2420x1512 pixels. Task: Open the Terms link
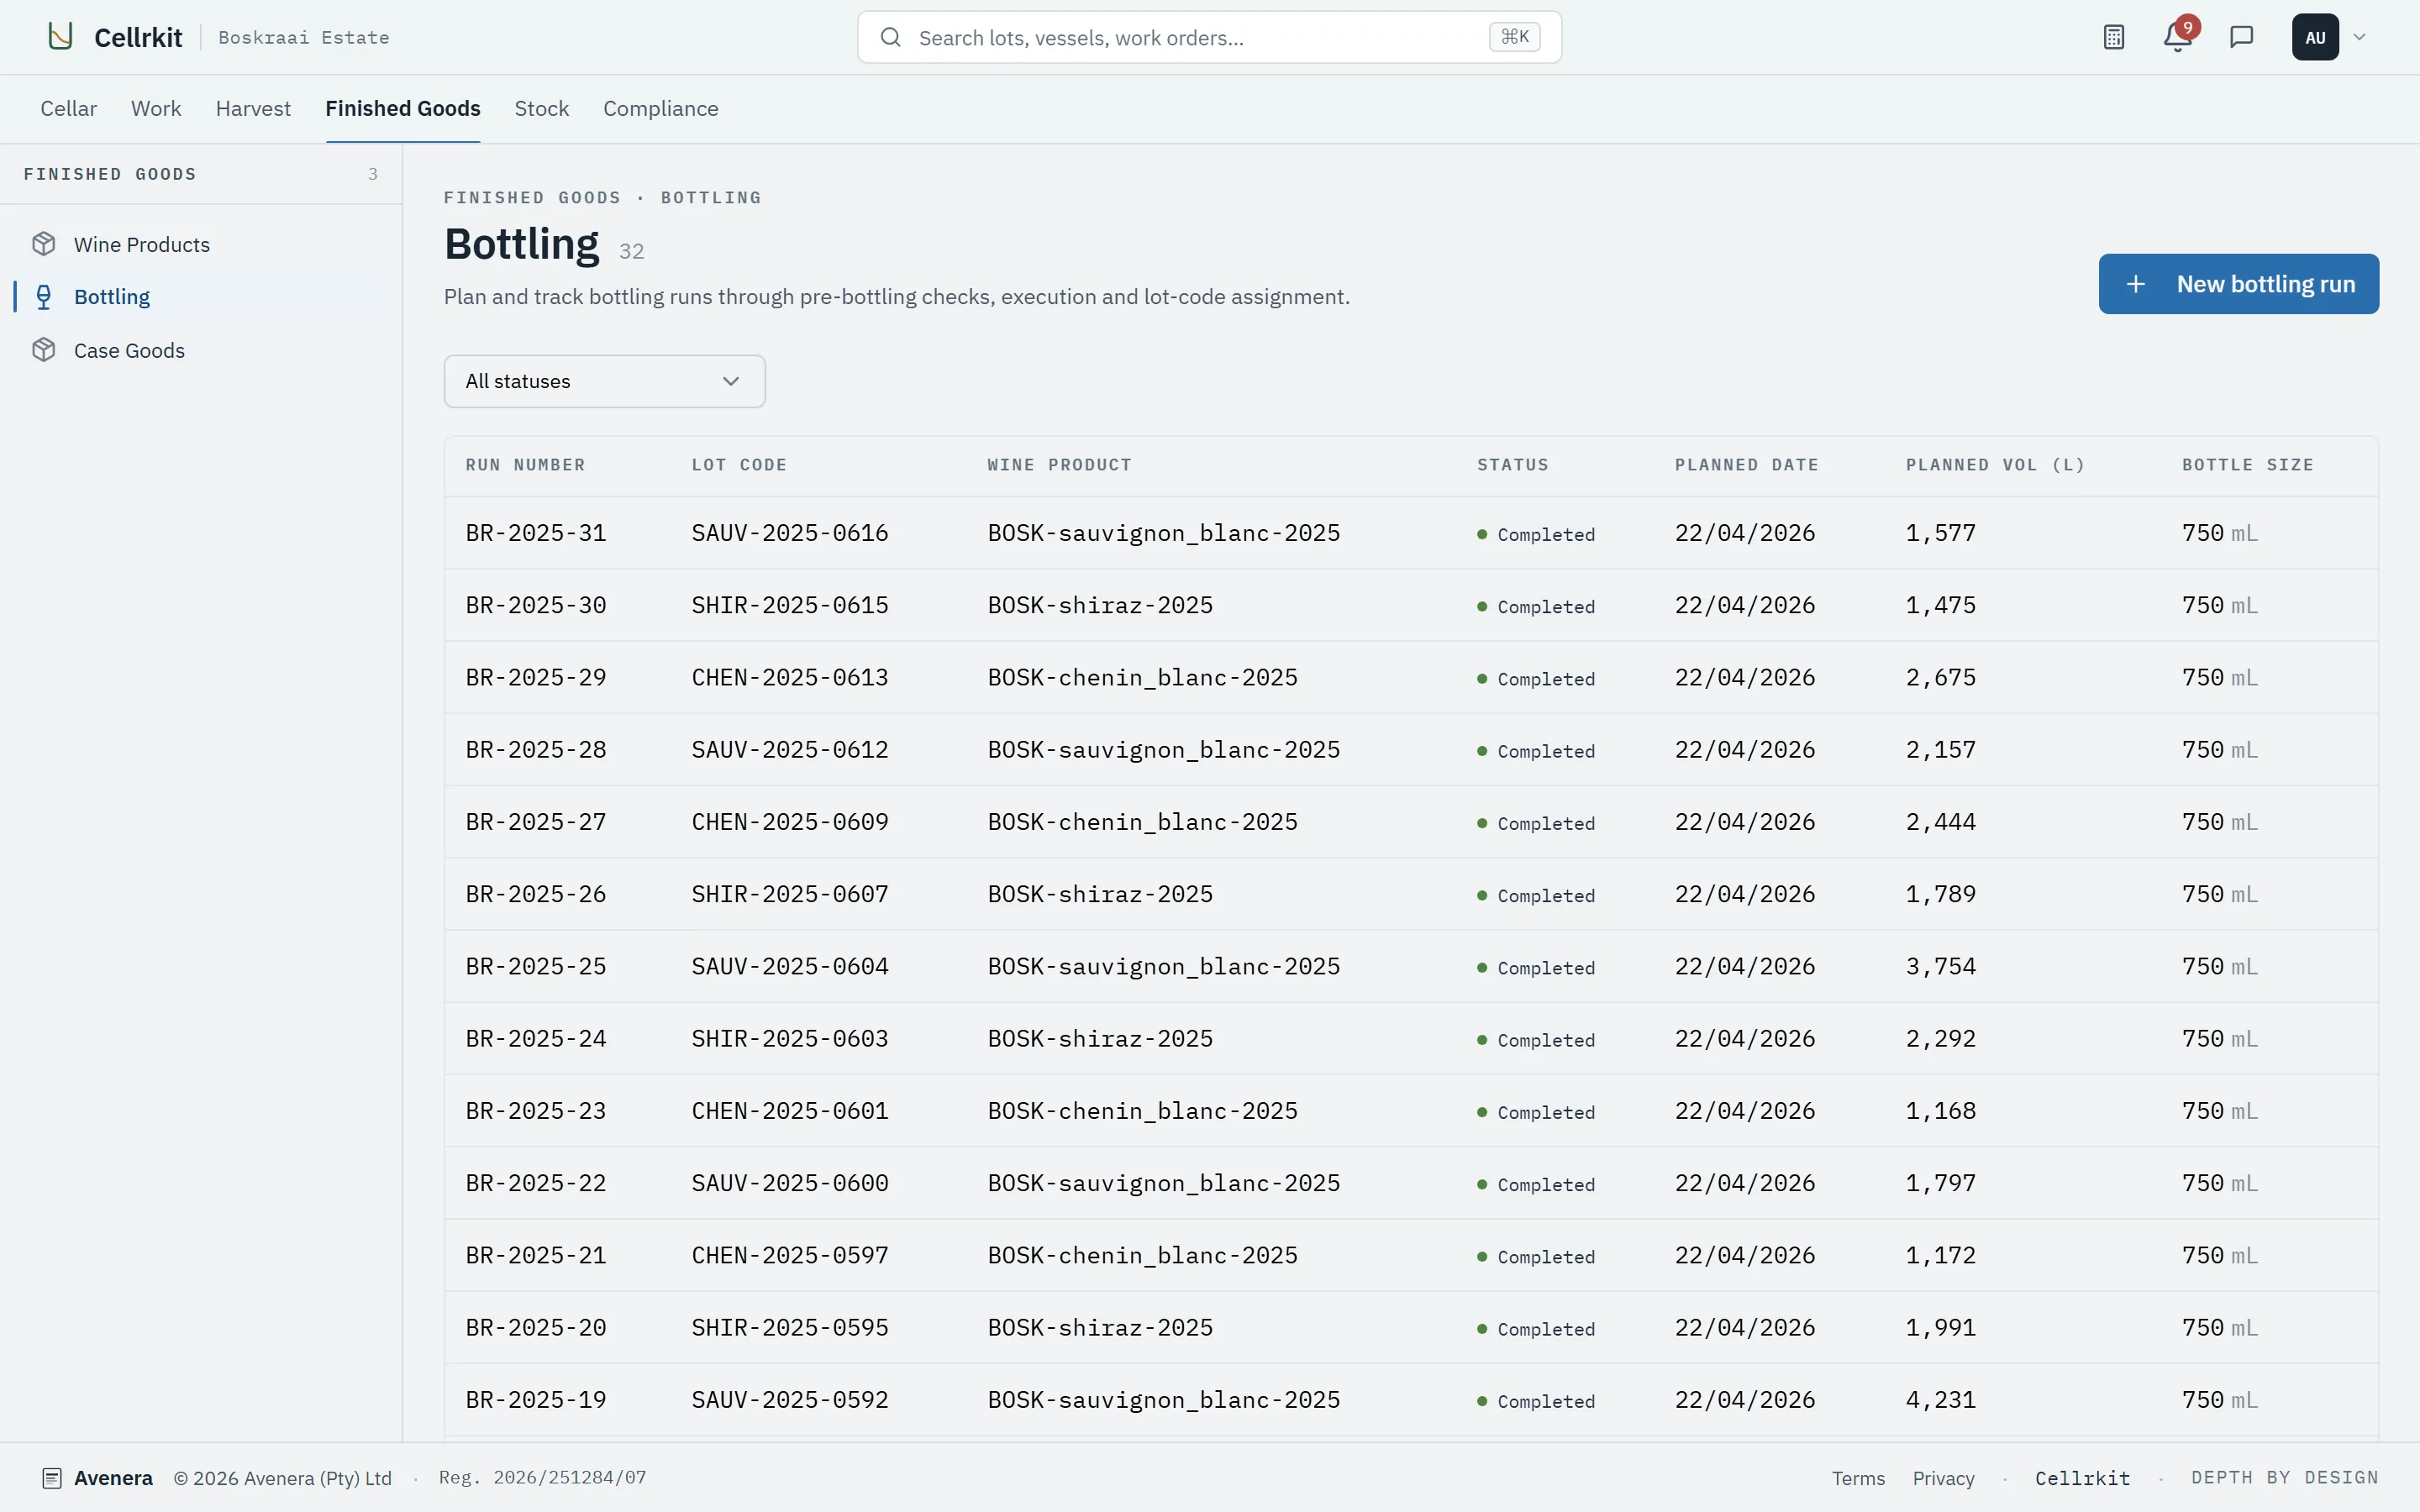point(1858,1478)
